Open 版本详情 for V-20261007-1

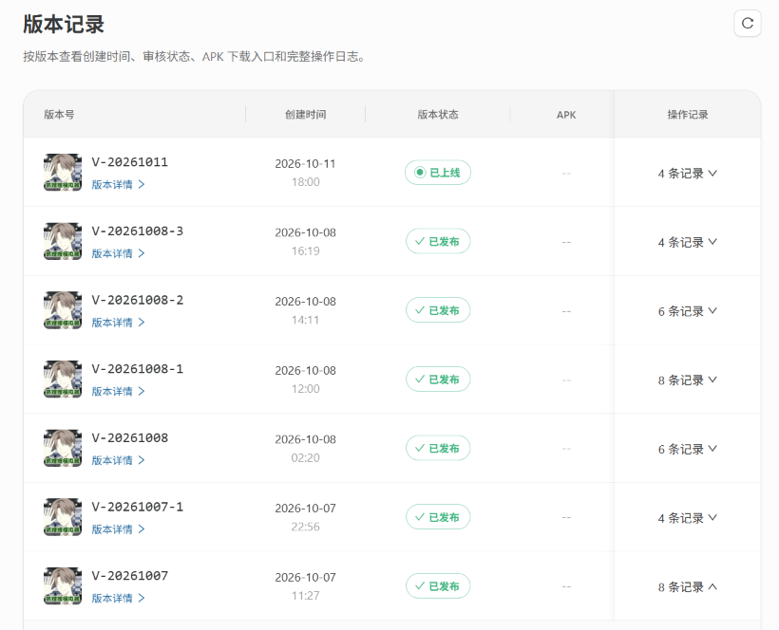(118, 529)
